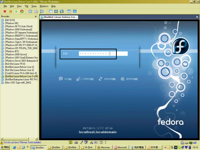Select [Mac-OSX-Tiger-x86_IMG] favorite
200x150 pixels.
(18, 82)
